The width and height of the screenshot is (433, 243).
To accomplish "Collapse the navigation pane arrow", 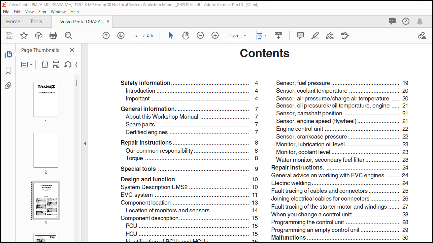I will [x=85, y=144].
